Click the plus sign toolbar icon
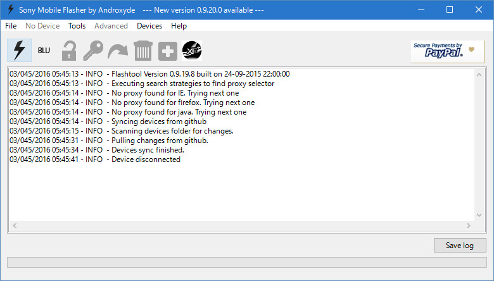494x281 pixels. click(x=168, y=51)
